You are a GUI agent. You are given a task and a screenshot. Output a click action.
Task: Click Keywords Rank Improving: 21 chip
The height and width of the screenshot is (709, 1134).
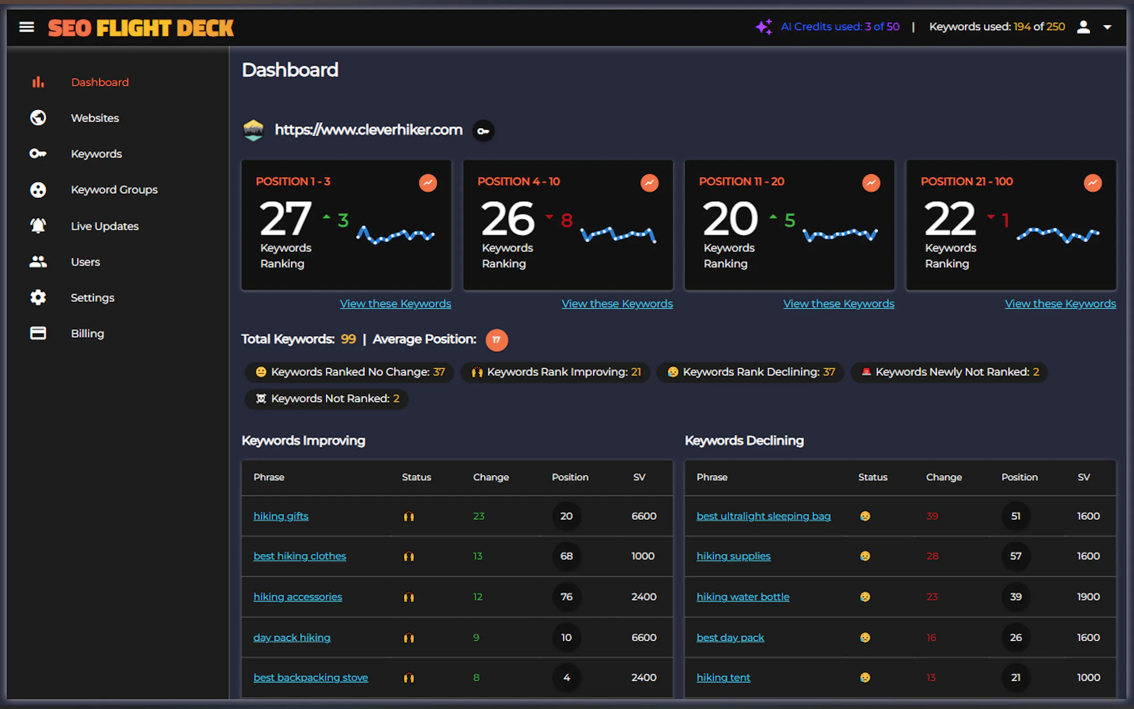[x=555, y=372]
